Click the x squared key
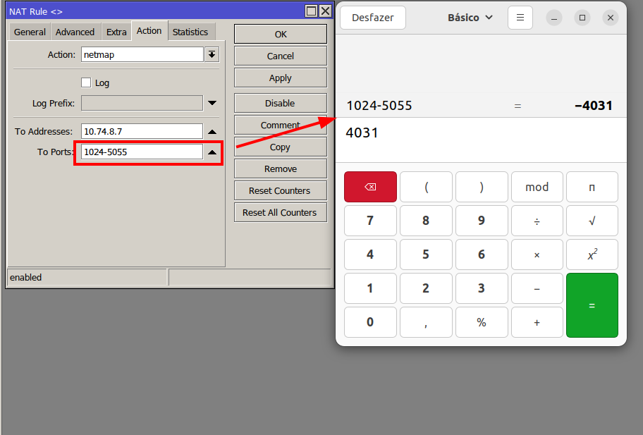This screenshot has height=435, width=643. tap(592, 255)
